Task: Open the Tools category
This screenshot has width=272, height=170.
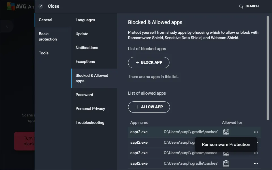Action: [x=44, y=53]
